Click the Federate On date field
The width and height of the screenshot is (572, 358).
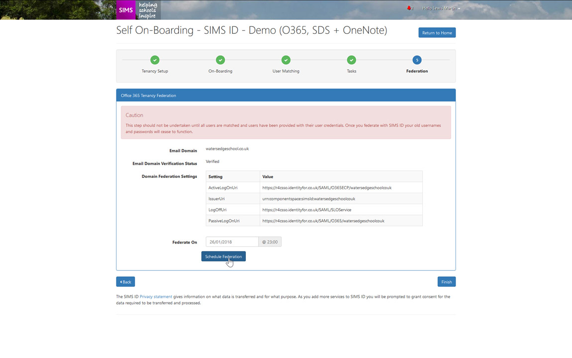pos(232,242)
